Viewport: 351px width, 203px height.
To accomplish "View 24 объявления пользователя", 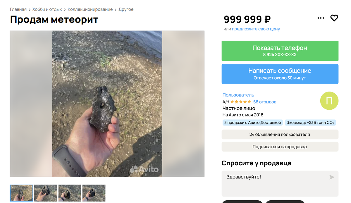I will 280,135.
